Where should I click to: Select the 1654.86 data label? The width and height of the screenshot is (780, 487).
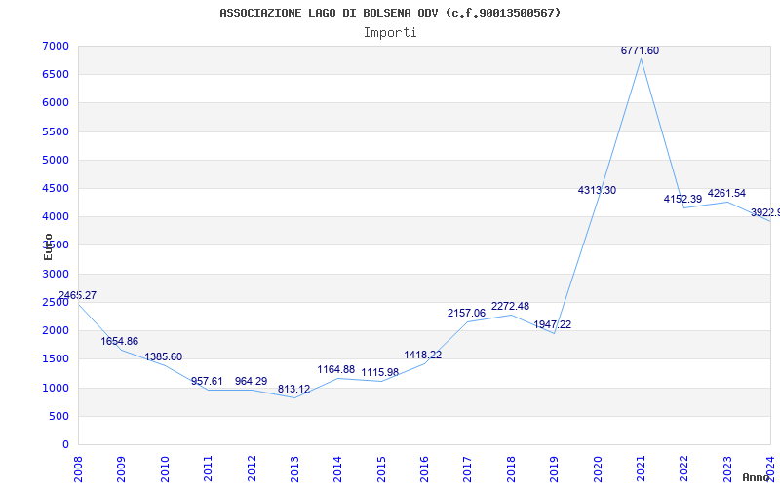click(119, 341)
